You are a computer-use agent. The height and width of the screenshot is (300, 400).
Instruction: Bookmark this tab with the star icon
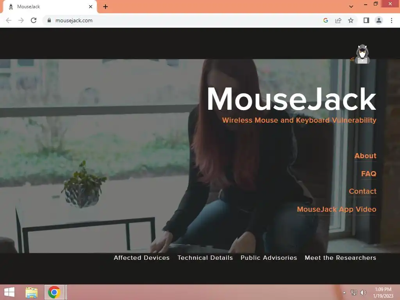tap(351, 20)
